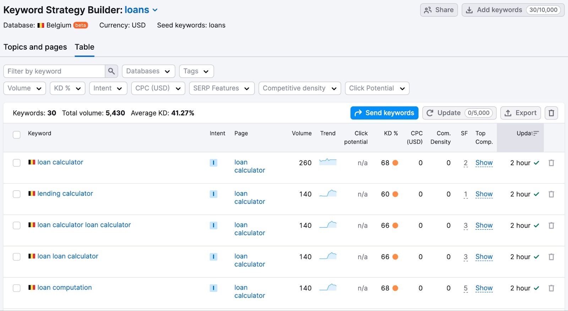Open the 'loan calculator' keyword link
Viewport: 568px width, 311px height.
[x=60, y=162]
